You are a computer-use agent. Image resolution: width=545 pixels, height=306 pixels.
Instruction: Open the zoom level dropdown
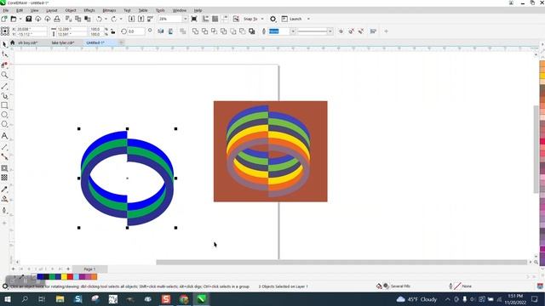tap(186, 19)
